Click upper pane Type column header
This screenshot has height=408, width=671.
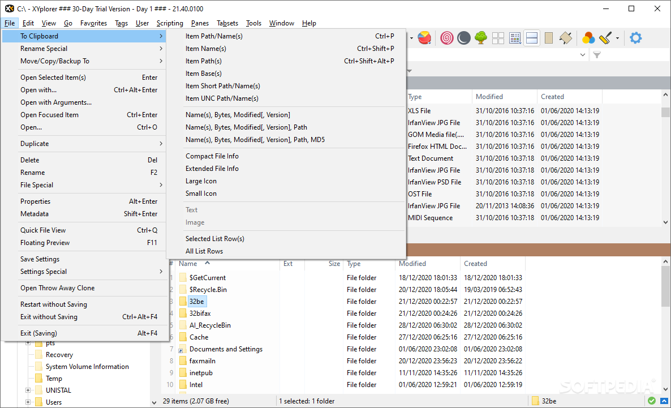point(439,97)
